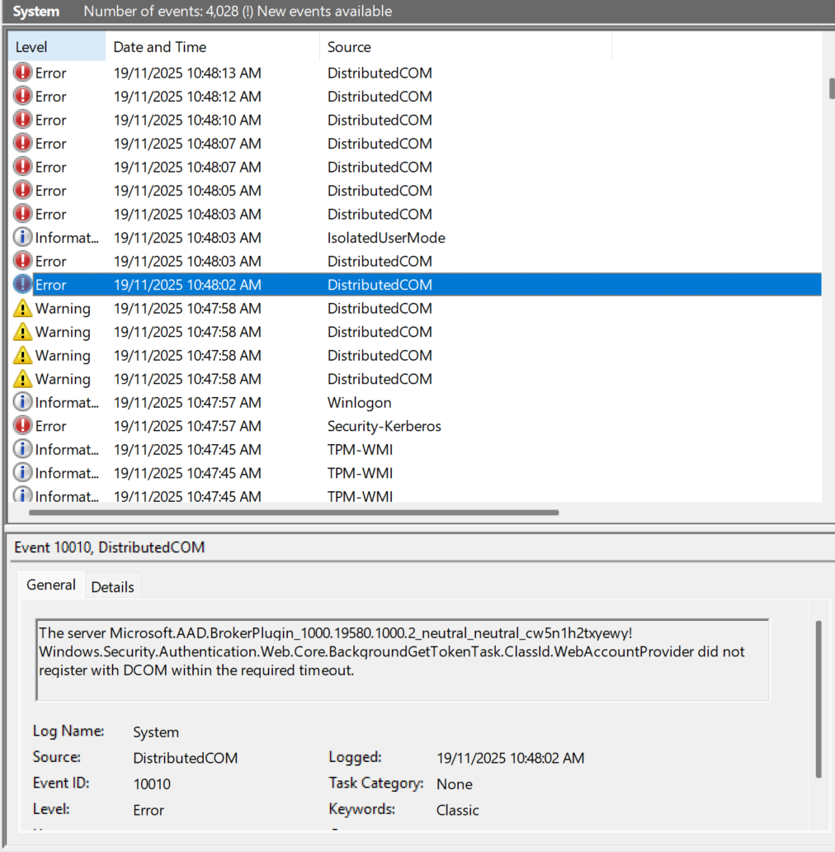Click the Task Category value None
Image resolution: width=835 pixels, height=852 pixels.
[x=455, y=784]
